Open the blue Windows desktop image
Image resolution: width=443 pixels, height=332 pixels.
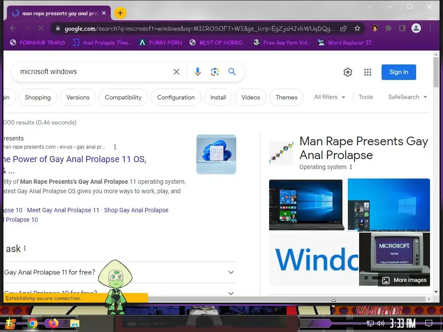(389, 204)
